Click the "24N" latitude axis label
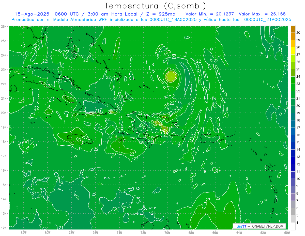Screen dimensions: 305x236 4,55
